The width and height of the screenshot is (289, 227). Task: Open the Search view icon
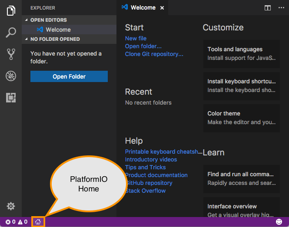tap(11, 33)
